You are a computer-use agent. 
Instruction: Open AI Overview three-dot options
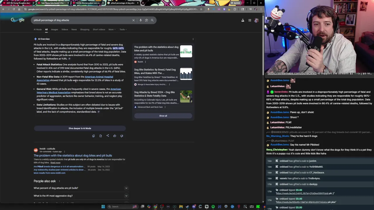[193, 39]
